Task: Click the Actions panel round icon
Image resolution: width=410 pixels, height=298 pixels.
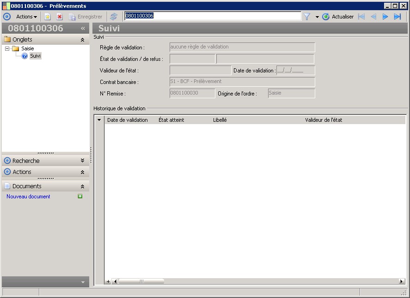Action: [7, 172]
